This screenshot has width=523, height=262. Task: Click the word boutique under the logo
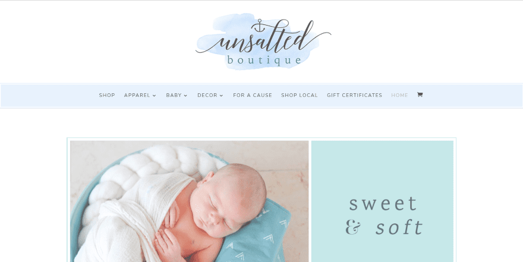[264, 61]
